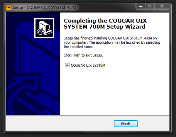Viewport: 176px width, 137px height.
Task: Click the COUGAR UIX SYSTEM checkbox label
Action: point(88,65)
